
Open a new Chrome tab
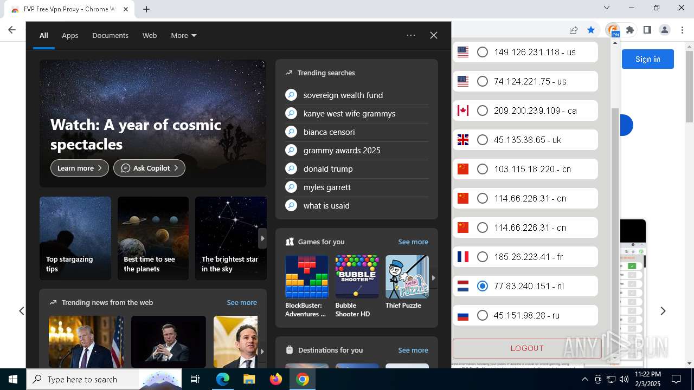click(146, 9)
